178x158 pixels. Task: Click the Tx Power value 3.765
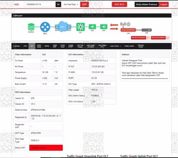(x=44, y=60)
